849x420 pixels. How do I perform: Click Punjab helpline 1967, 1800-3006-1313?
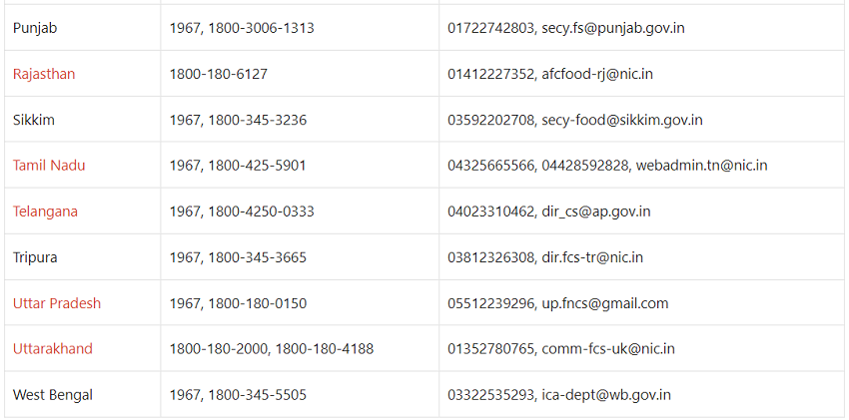242,28
